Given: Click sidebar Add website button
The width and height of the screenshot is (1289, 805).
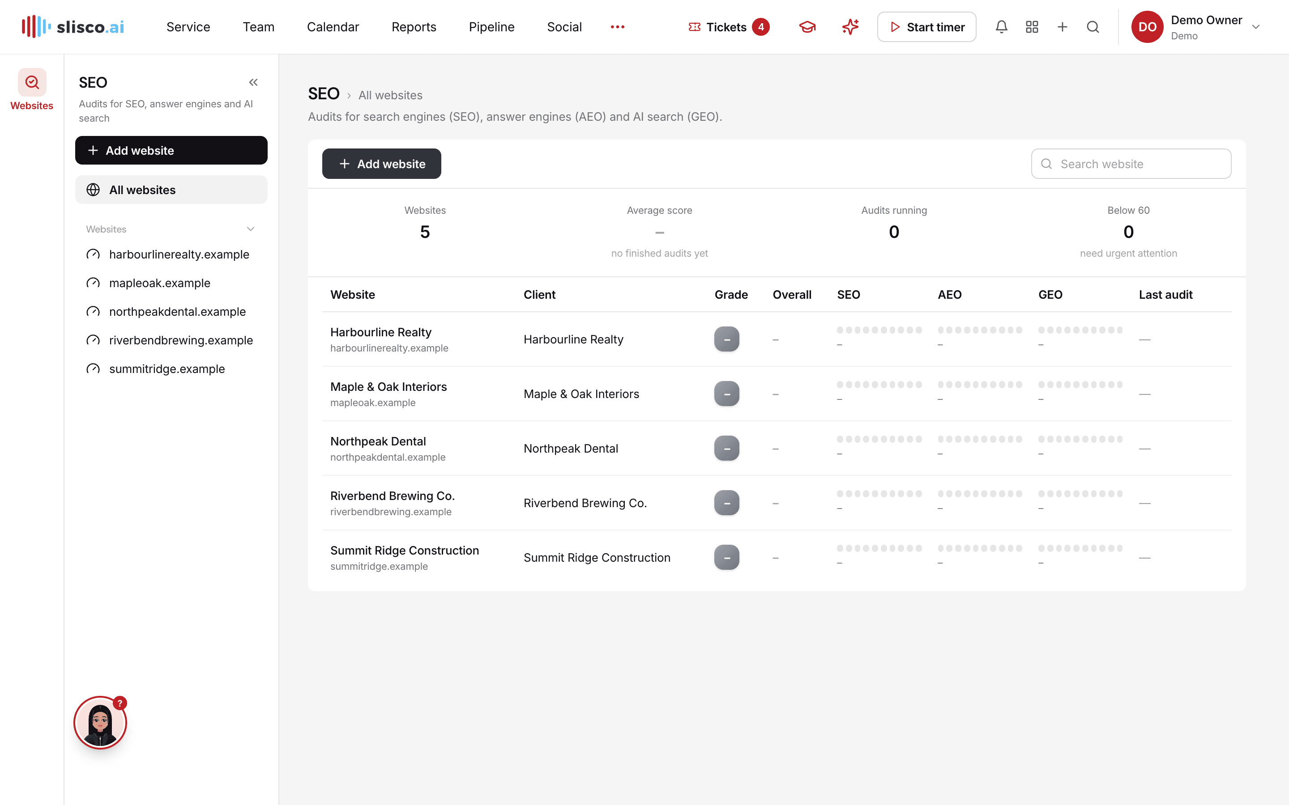Looking at the screenshot, I should (171, 150).
